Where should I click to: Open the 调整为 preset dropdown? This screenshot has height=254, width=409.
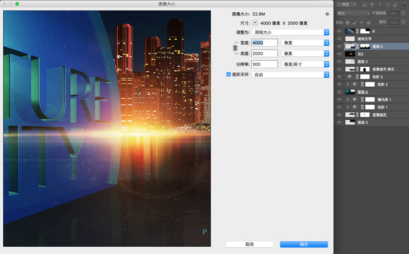(x=290, y=32)
